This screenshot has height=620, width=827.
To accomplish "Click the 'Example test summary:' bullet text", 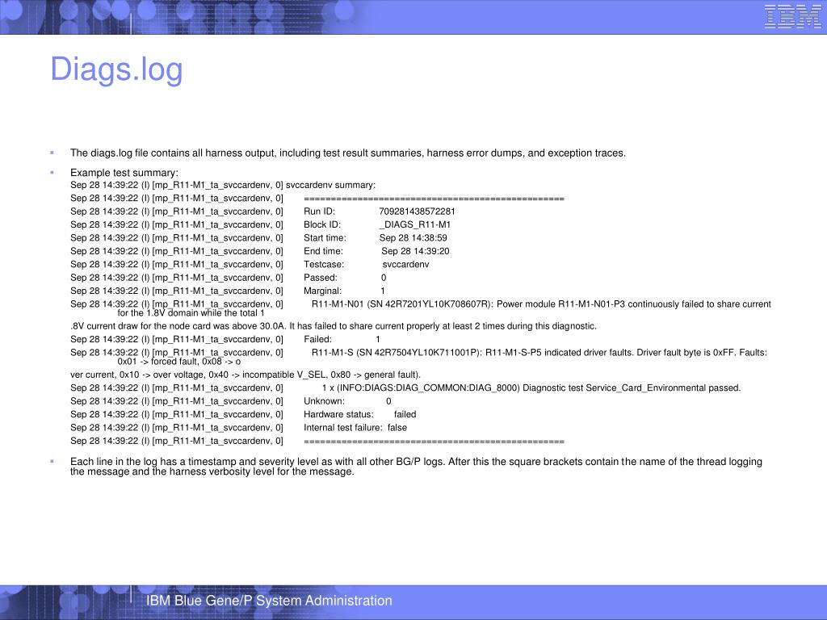I will coord(124,173).
